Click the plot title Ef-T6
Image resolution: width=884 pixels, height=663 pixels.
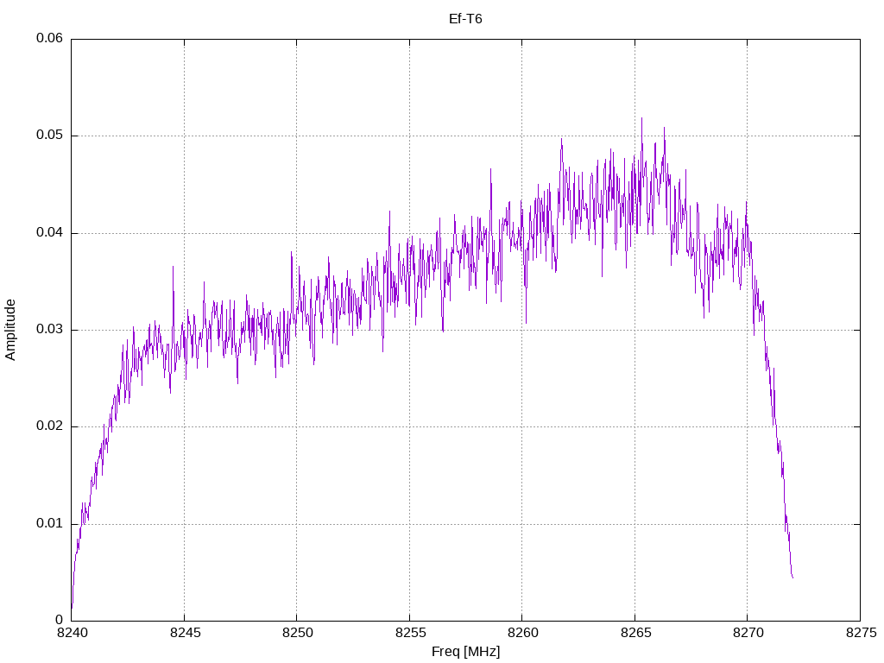pyautogui.click(x=465, y=19)
